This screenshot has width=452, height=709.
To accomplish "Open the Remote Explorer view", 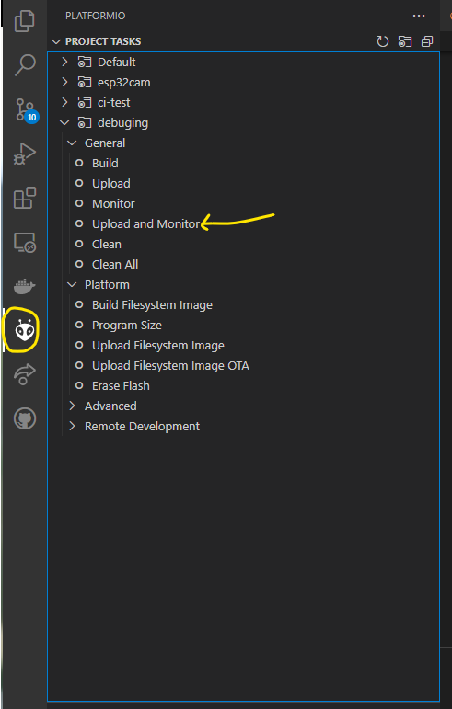I will 25,243.
